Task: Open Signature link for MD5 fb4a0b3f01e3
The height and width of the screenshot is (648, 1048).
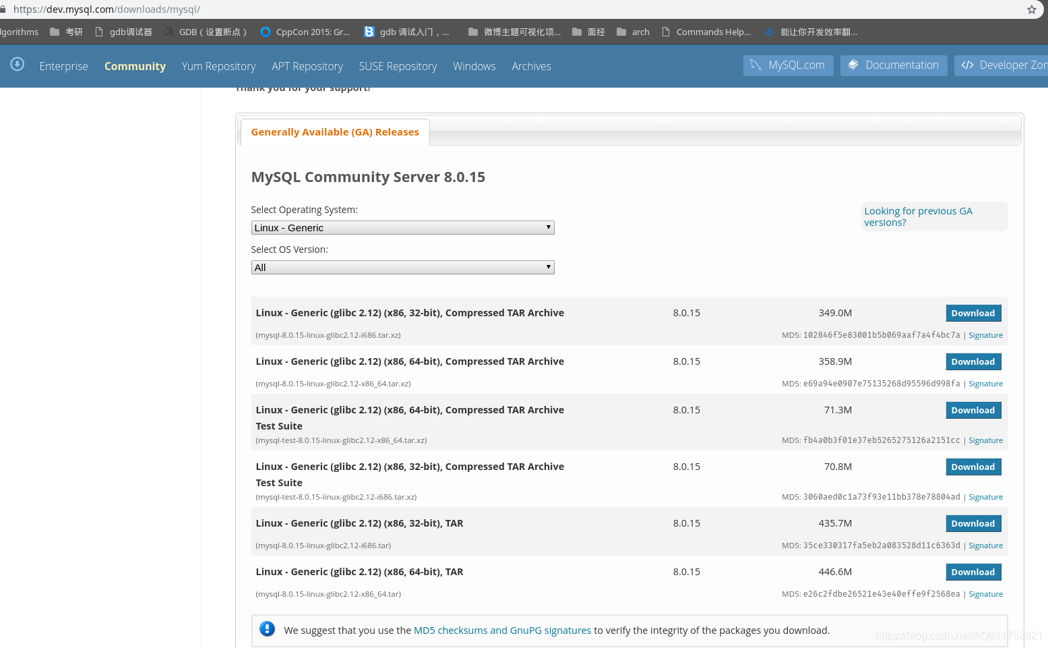Action: (x=985, y=440)
